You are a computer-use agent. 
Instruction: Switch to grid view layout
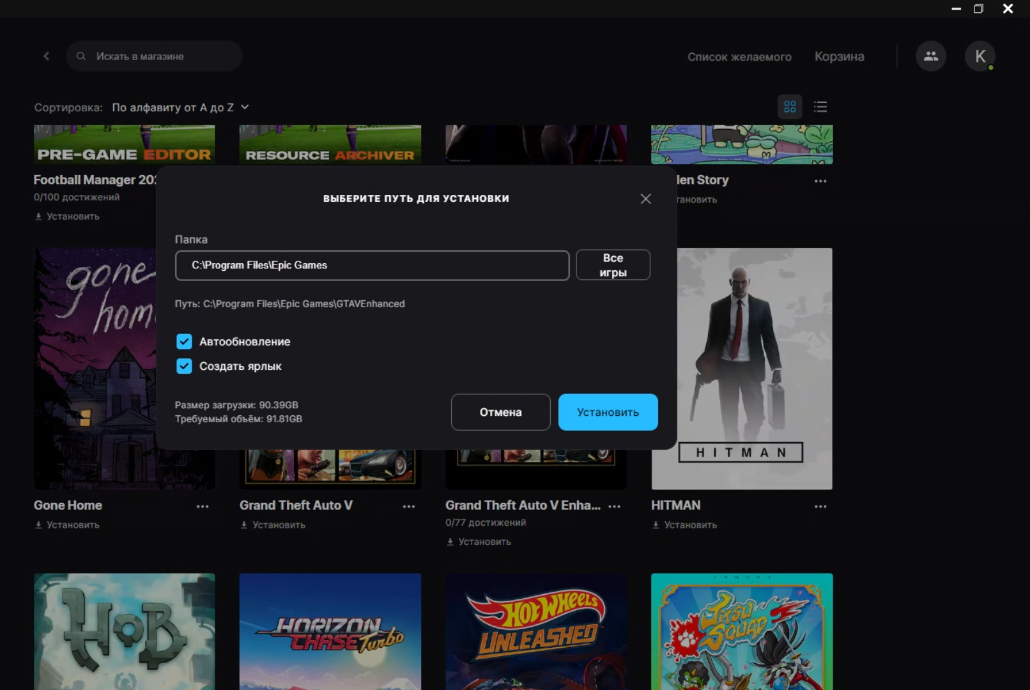[790, 107]
